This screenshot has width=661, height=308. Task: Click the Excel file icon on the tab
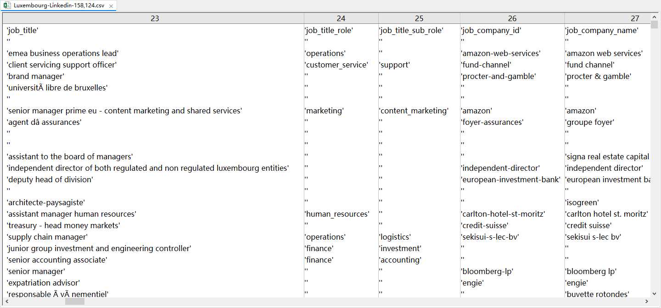click(x=7, y=6)
